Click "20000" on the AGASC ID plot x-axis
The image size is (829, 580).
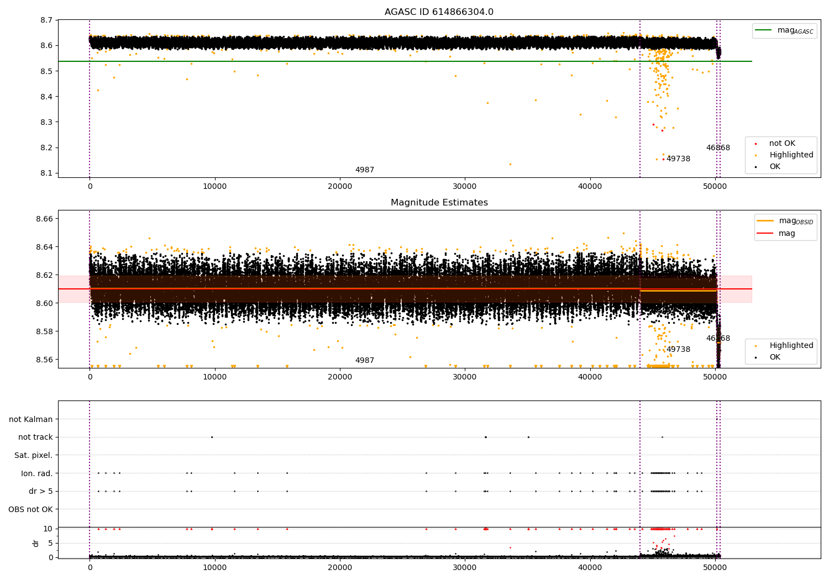coord(340,187)
